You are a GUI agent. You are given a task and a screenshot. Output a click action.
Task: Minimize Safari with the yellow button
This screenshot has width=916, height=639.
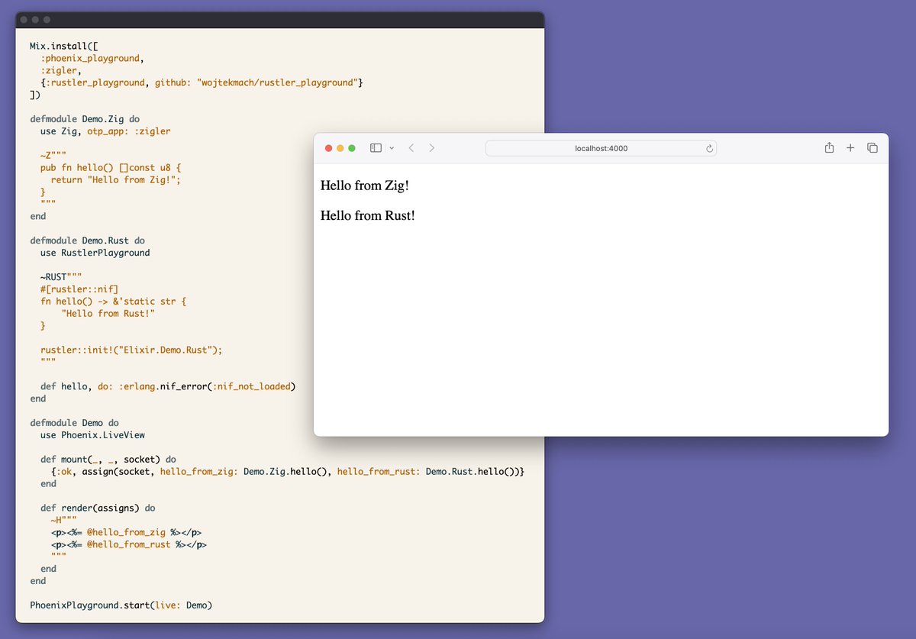coord(340,148)
